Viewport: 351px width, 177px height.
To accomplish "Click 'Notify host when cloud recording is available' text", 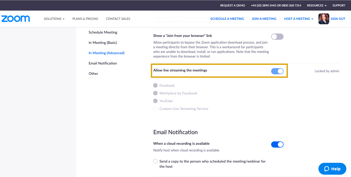I will 186,150.
